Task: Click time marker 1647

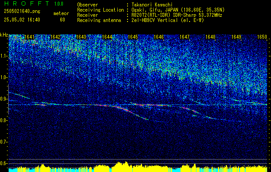Action: pyautogui.click(x=184, y=37)
